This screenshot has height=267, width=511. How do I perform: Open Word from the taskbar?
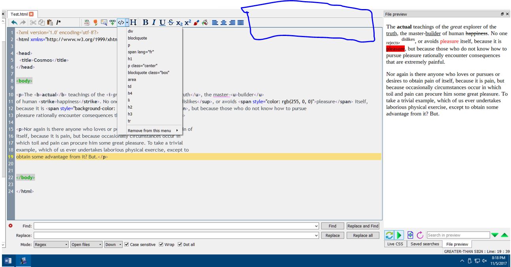(8, 261)
